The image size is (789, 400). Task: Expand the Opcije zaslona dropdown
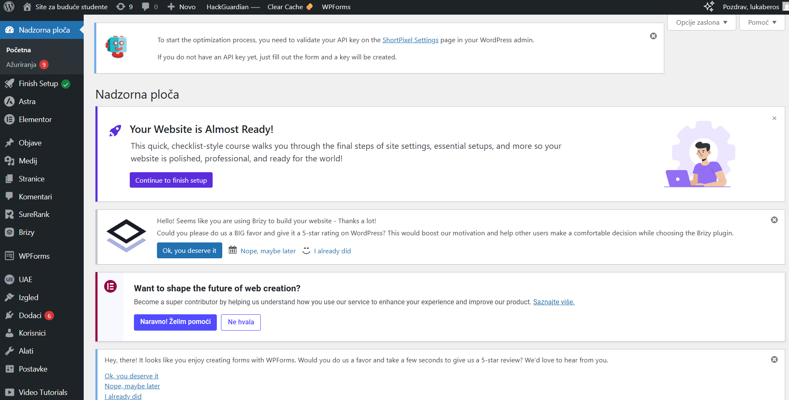(702, 23)
